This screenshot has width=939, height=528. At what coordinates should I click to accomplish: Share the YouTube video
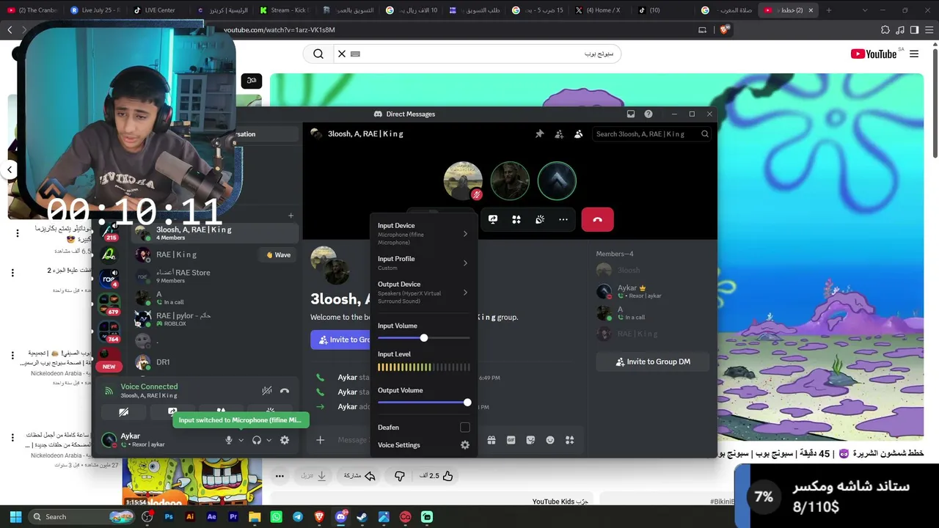point(360,476)
